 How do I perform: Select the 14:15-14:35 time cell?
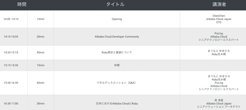click(x=11, y=37)
